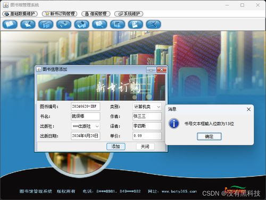Image resolution: width=266 pixels, height=200 pixels.
Task: Click the 关闭 button in dialog
Action: tap(145, 146)
